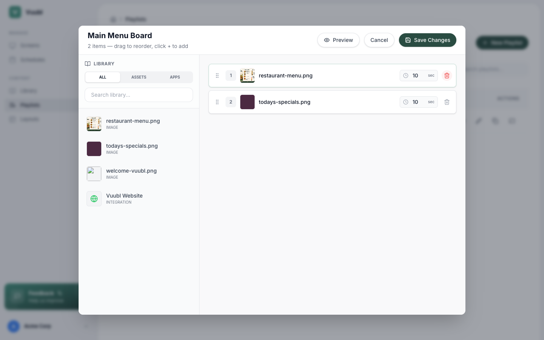Cancel editing the playlist
The image size is (544, 340).
(x=379, y=40)
